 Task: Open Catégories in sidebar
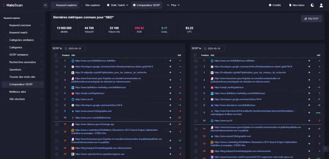(x=15, y=47)
